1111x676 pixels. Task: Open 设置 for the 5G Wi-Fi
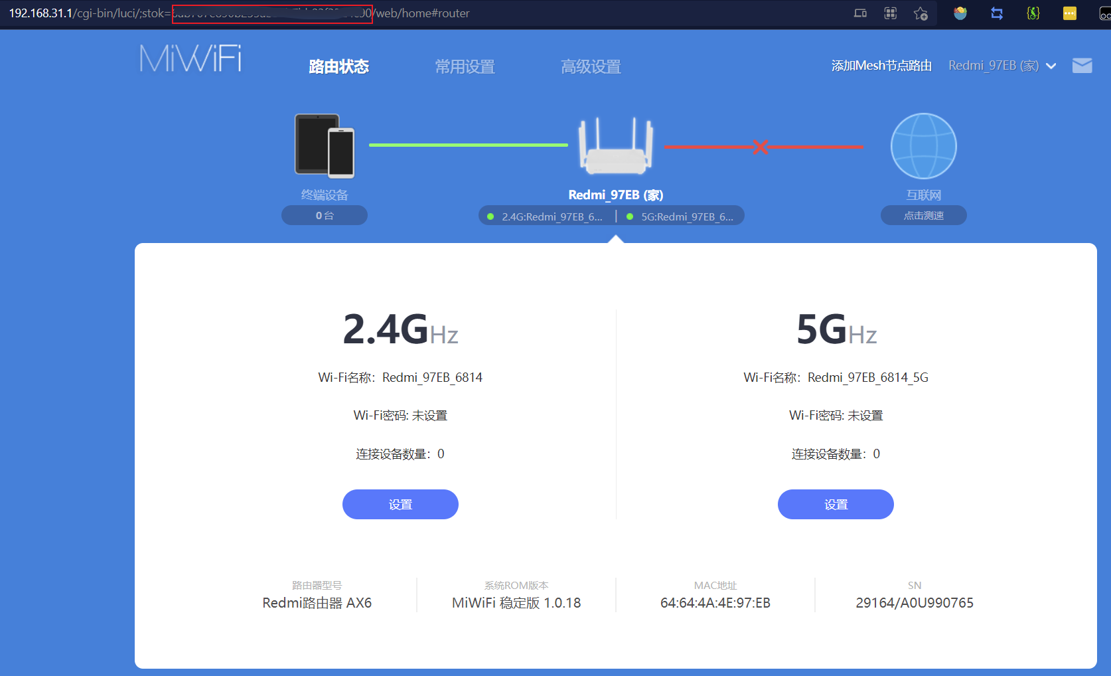click(836, 505)
